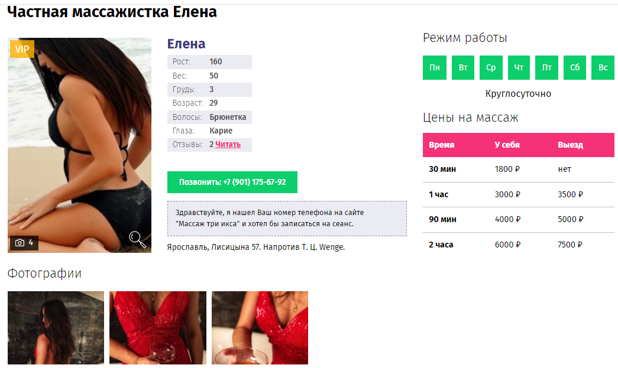Click the Позвонить phone number button
The width and height of the screenshot is (618, 368).
(232, 183)
